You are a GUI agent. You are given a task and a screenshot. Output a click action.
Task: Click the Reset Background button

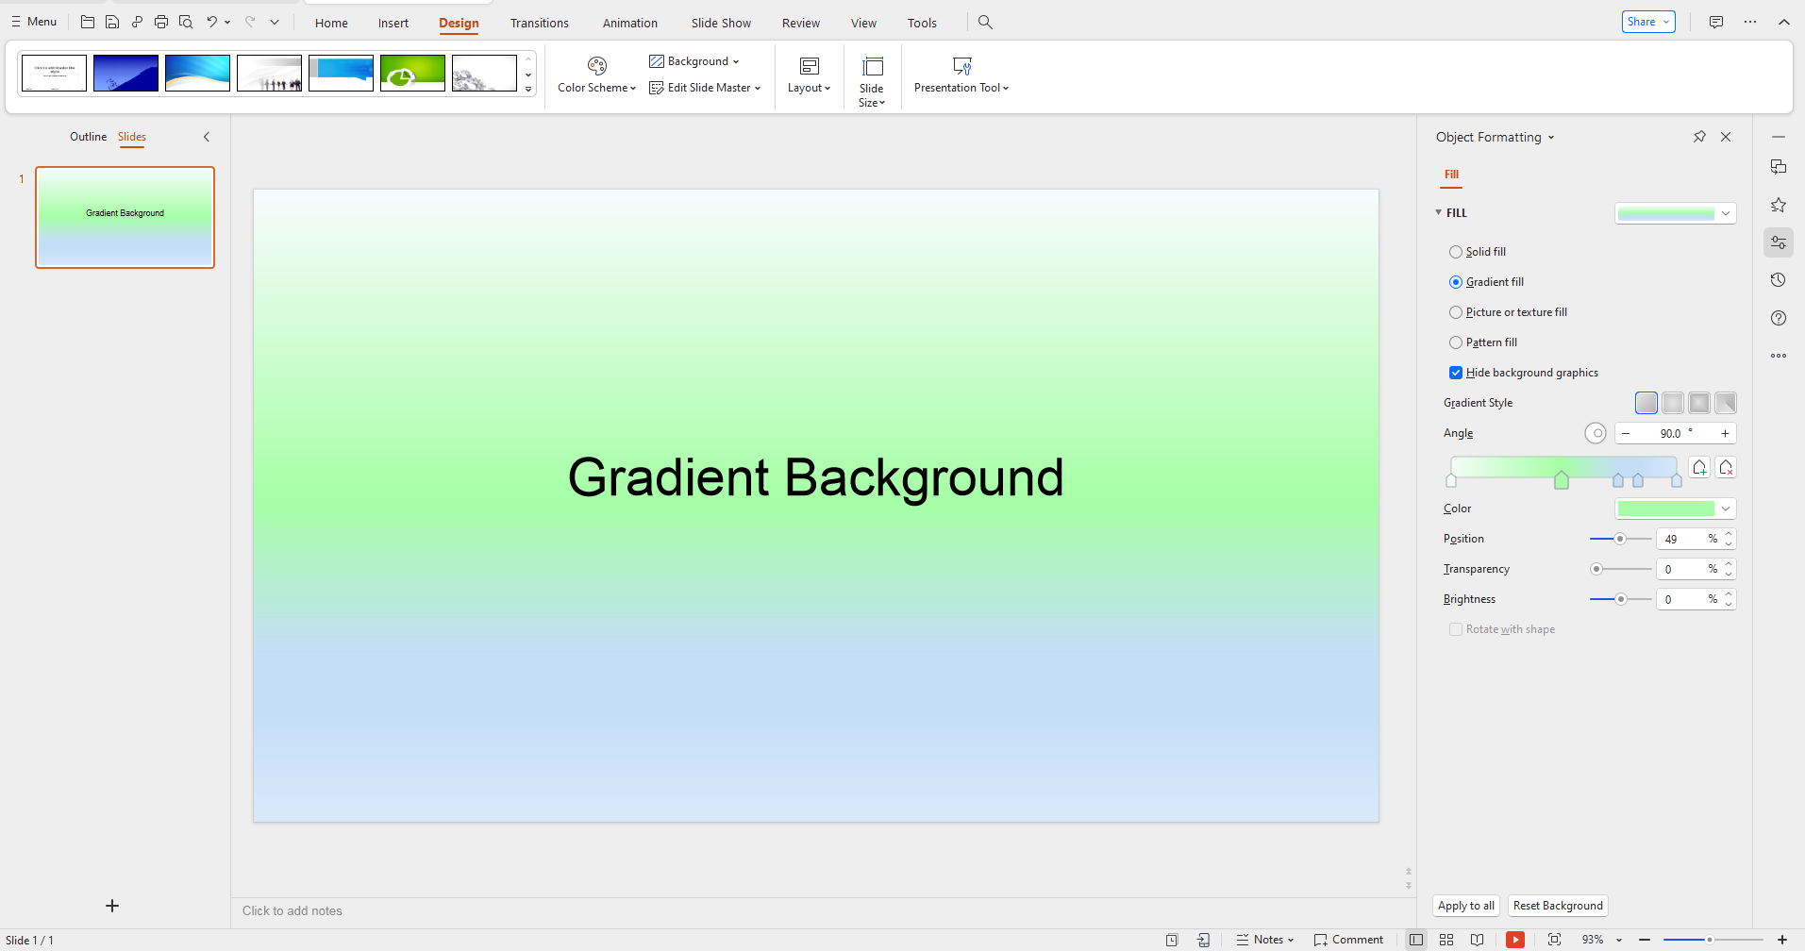tap(1557, 905)
